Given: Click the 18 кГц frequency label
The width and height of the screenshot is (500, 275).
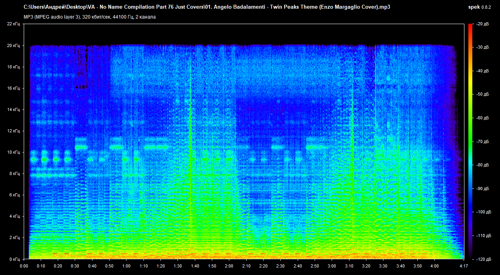Looking at the screenshot, I should point(13,67).
